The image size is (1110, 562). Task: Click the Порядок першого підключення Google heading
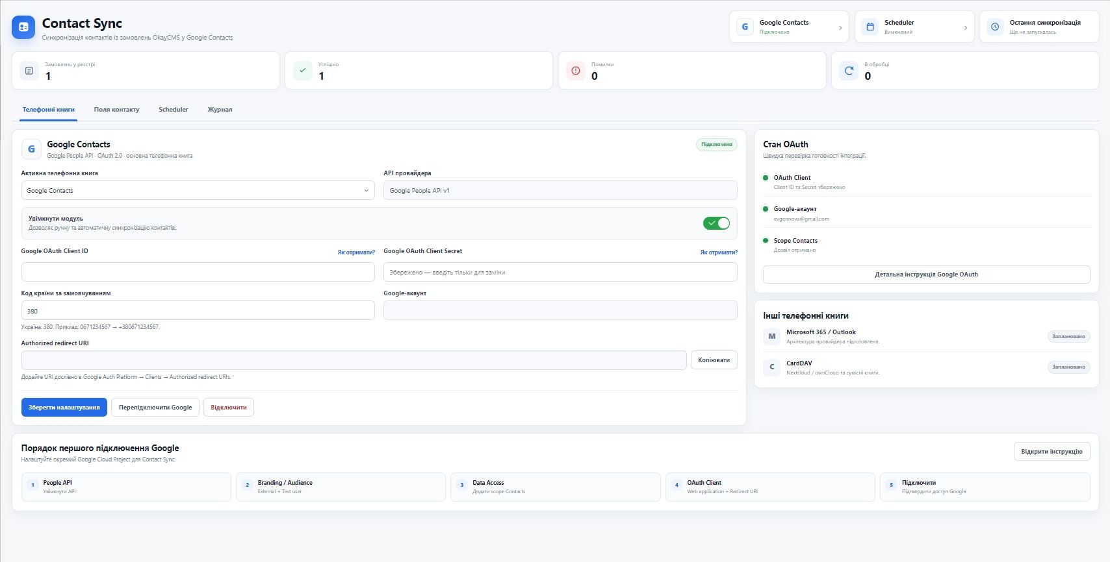coord(100,448)
